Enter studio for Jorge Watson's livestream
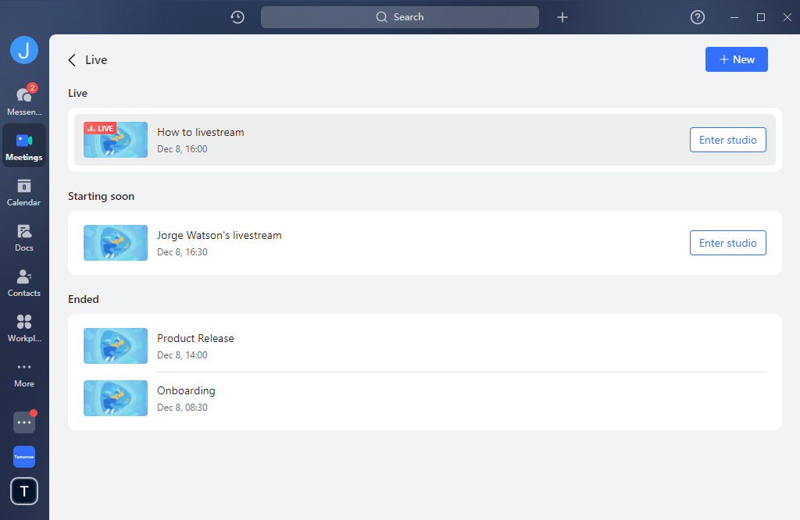The height and width of the screenshot is (520, 800). click(x=727, y=243)
